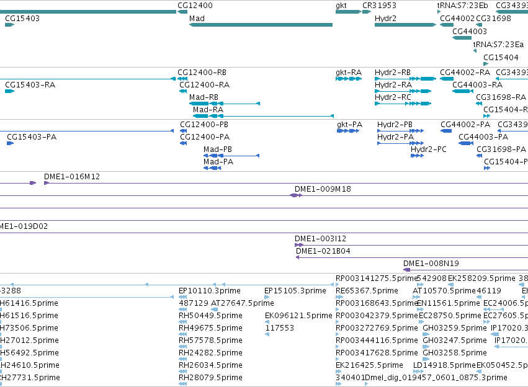Select the gkt gene feature
This screenshot has width=528, height=387.
tap(349, 12)
